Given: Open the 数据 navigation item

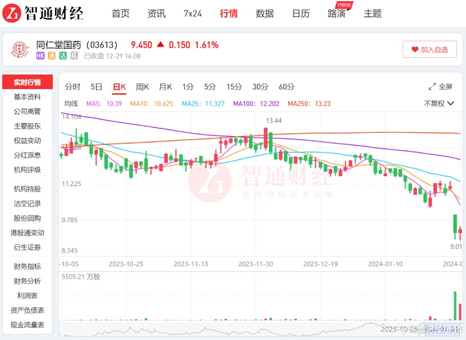Looking at the screenshot, I should click(x=265, y=13).
